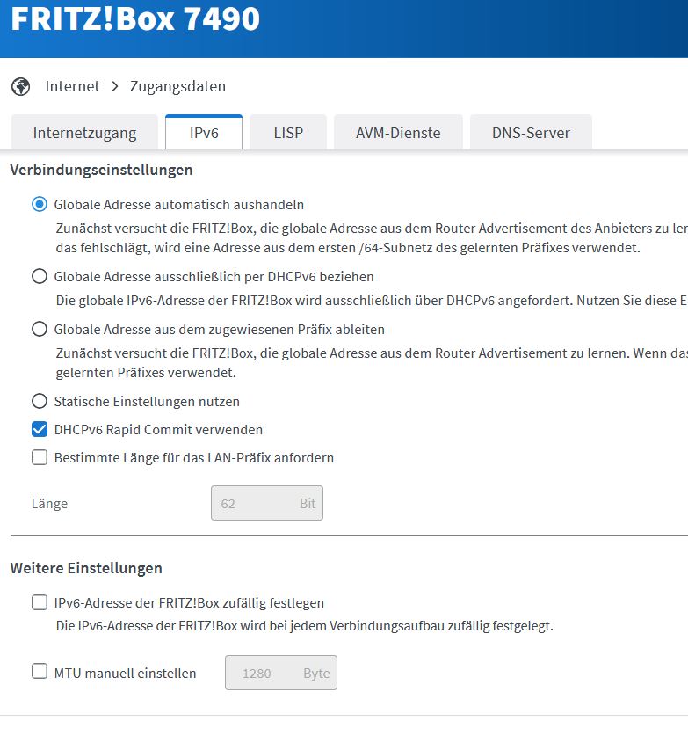Open the DNS-Server tab

[x=532, y=133]
